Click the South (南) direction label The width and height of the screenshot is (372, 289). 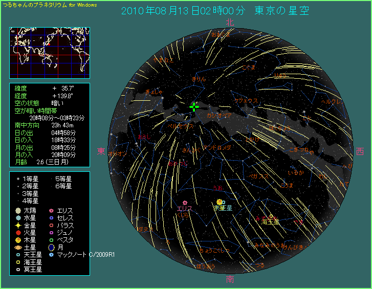(x=230, y=279)
